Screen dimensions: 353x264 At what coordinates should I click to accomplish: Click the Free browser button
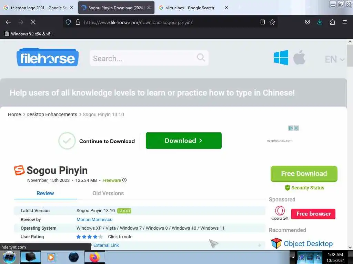[313, 214]
